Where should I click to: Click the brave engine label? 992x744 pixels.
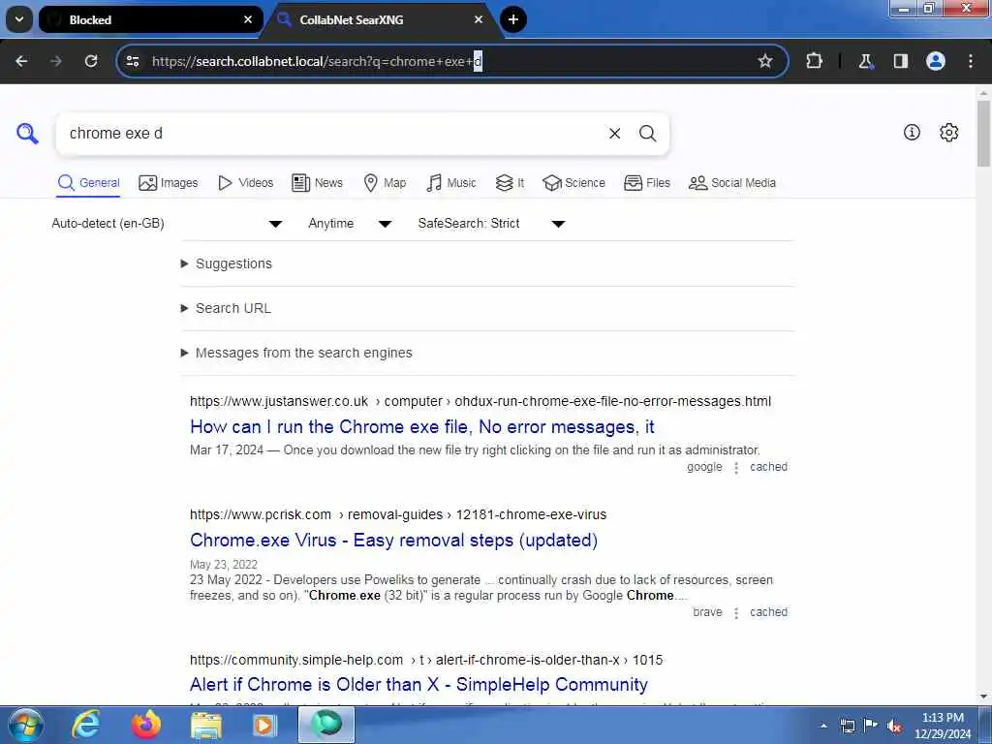pos(707,612)
